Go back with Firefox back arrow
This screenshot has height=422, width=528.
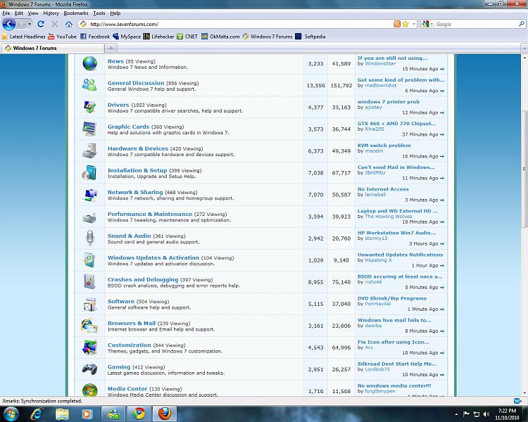pyautogui.click(x=9, y=24)
